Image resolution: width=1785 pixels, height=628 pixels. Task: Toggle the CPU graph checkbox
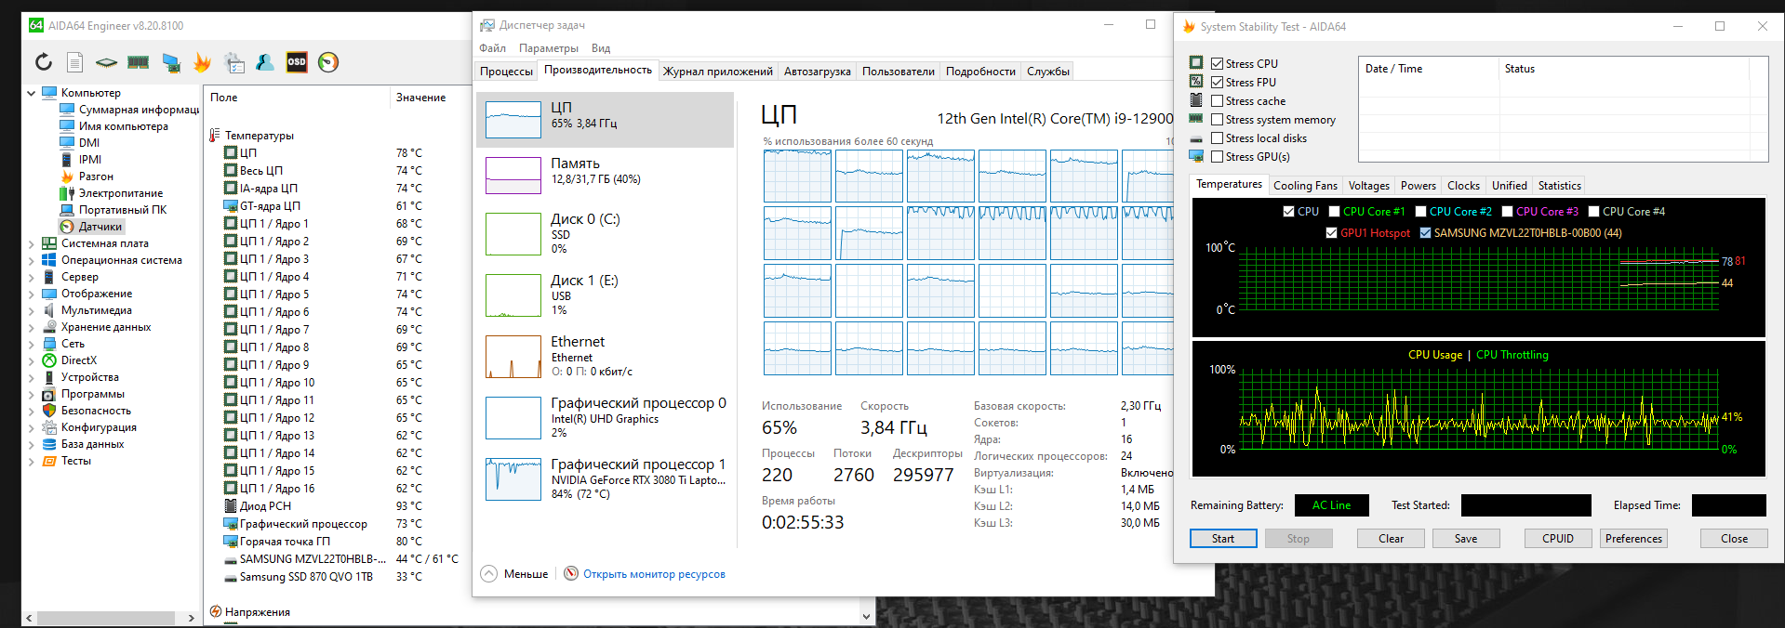1288,212
